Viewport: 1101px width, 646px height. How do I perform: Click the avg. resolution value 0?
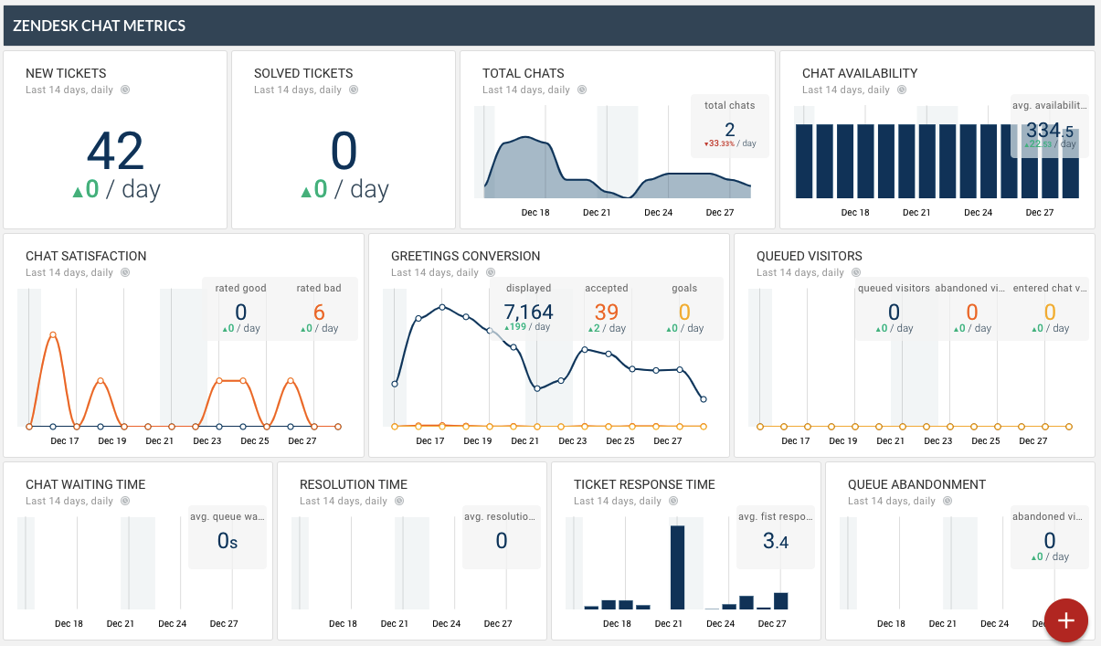click(x=502, y=541)
